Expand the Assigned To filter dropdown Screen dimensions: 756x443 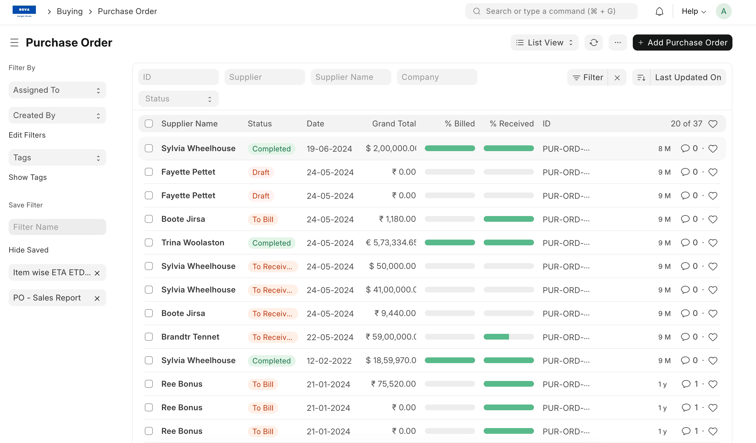pyautogui.click(x=57, y=90)
